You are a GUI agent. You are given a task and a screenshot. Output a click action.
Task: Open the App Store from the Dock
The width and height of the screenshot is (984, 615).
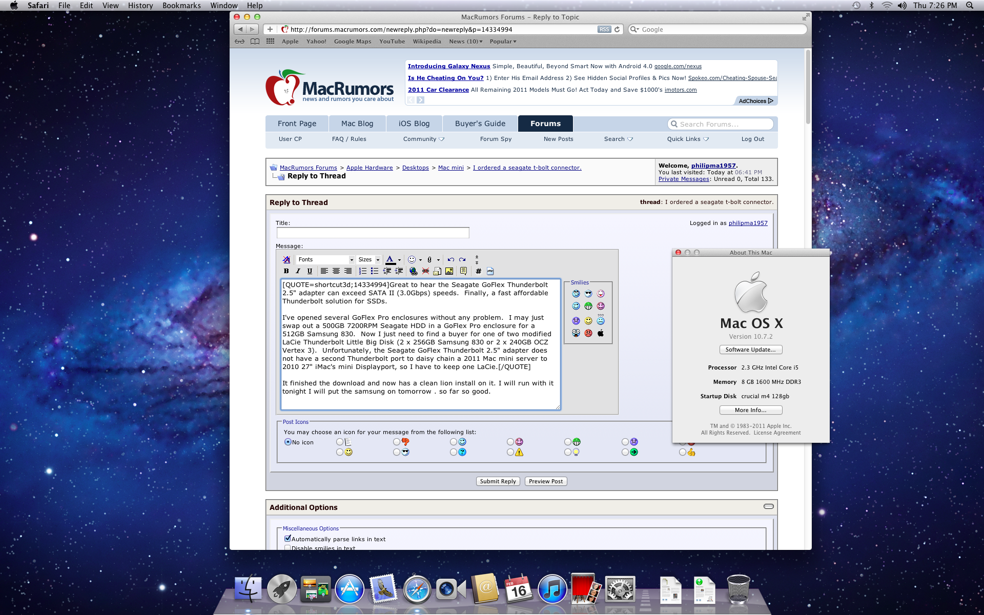click(x=350, y=589)
